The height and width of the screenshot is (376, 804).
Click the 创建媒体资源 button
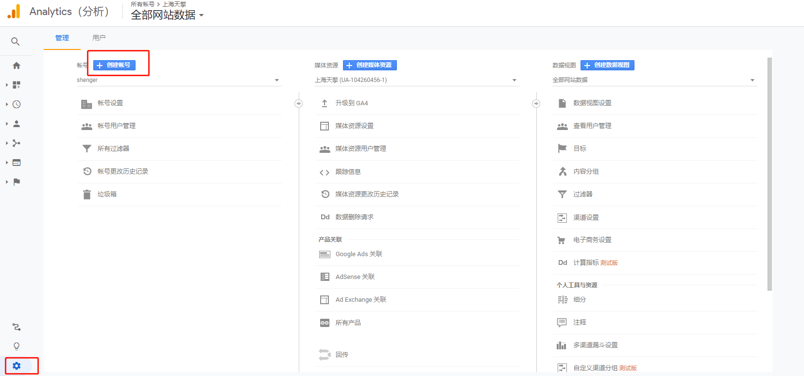coord(370,65)
